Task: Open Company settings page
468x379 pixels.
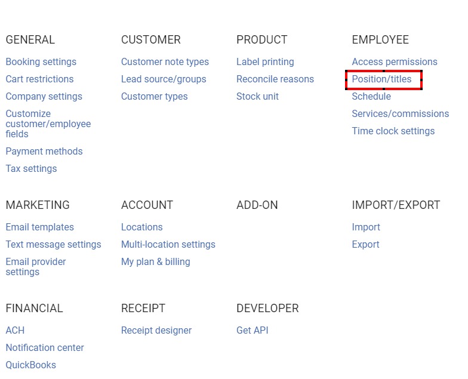Action: (44, 97)
